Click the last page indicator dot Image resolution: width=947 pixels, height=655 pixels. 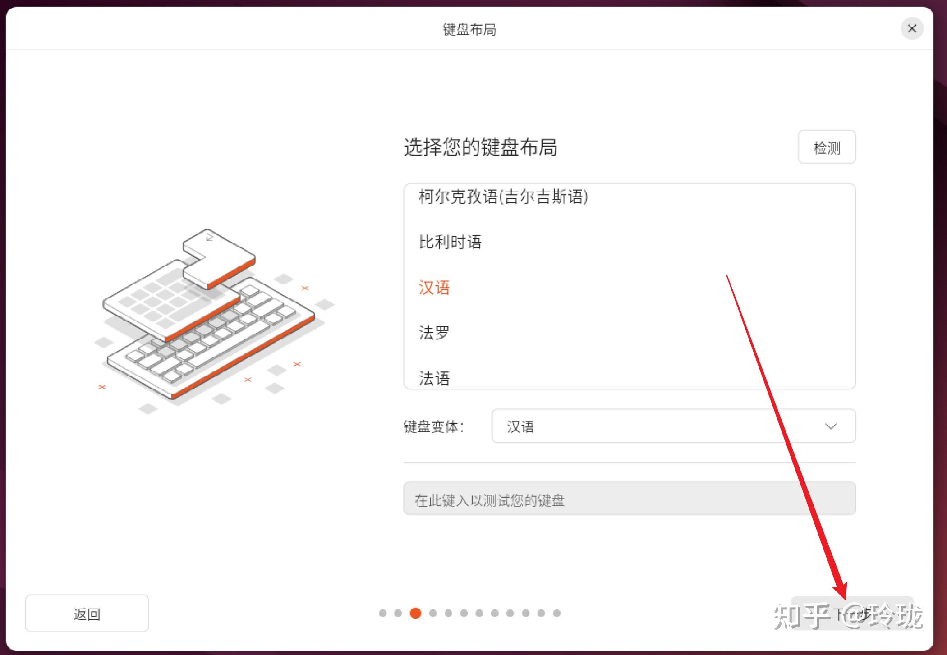(556, 613)
